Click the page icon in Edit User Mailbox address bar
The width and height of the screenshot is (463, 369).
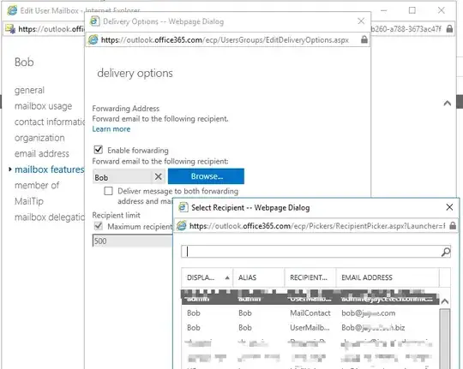[x=10, y=29]
